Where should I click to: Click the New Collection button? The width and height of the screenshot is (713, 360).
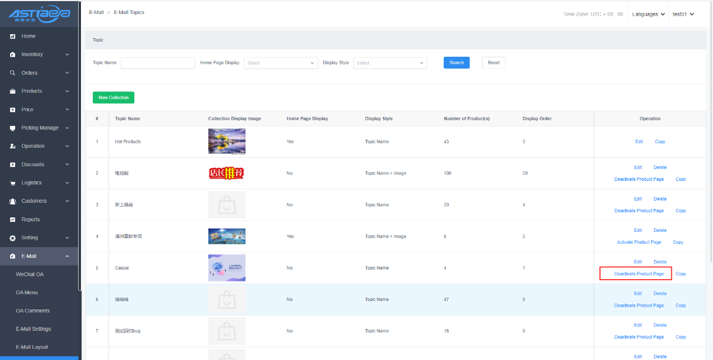[114, 98]
